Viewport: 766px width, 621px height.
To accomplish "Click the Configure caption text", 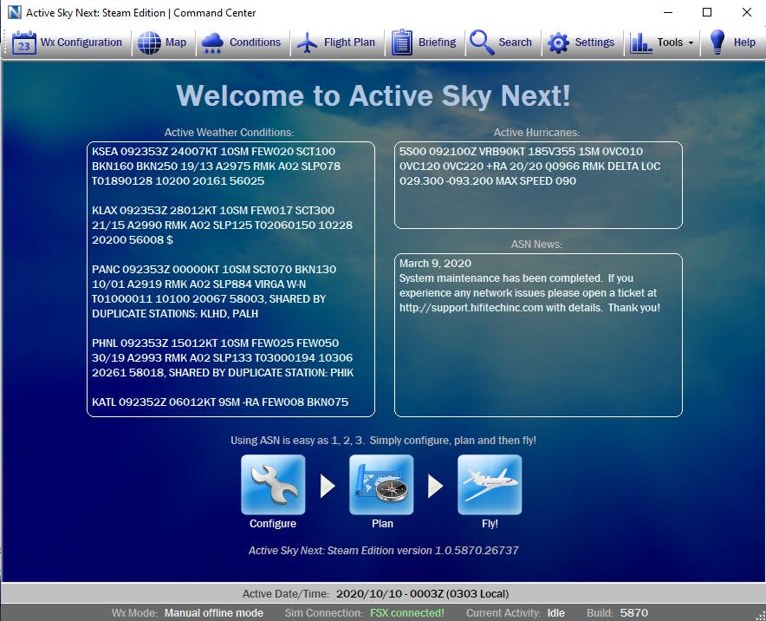I will tap(273, 524).
